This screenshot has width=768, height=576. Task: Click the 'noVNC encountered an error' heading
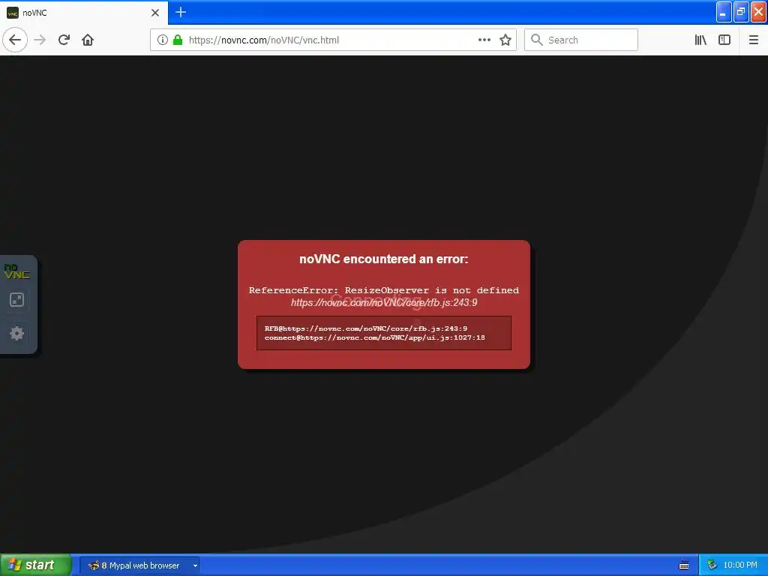[383, 259]
